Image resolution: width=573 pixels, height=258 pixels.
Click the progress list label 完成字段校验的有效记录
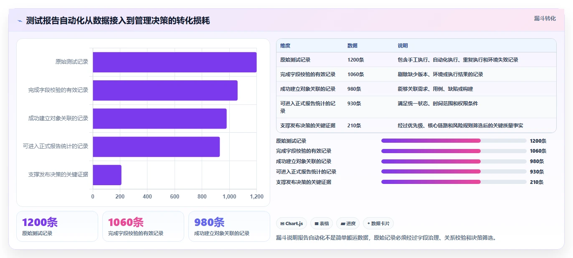click(x=304, y=151)
